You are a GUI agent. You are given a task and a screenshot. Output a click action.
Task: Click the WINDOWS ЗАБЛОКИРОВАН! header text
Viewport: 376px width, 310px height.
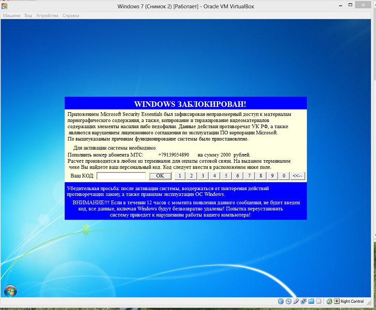coord(190,104)
